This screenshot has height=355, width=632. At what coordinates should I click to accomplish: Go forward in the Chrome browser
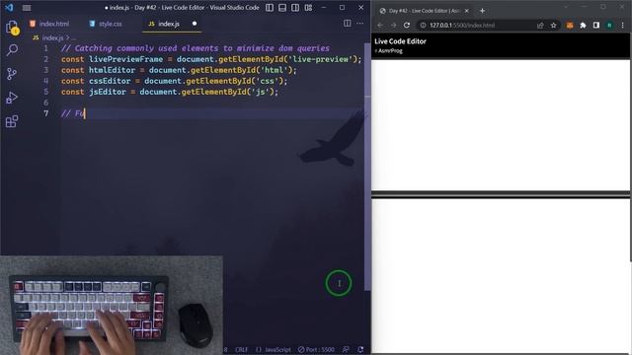click(x=393, y=25)
